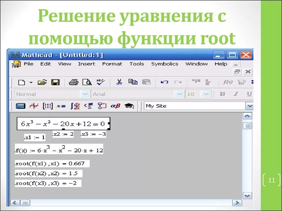Click the vertical scrollbar up arrow
Screen dimensions: 282x211
point(247,116)
